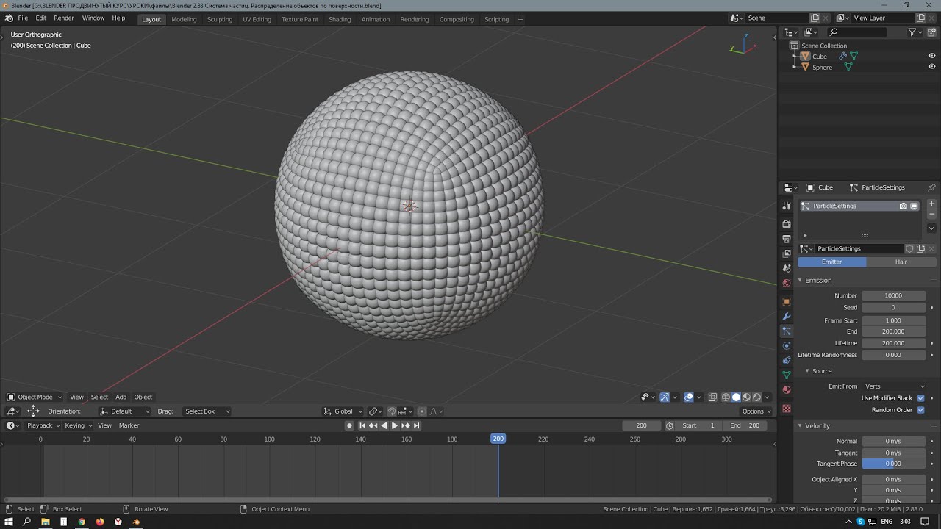This screenshot has width=941, height=529.
Task: Switch viewport to Wireframe shading
Action: point(726,397)
